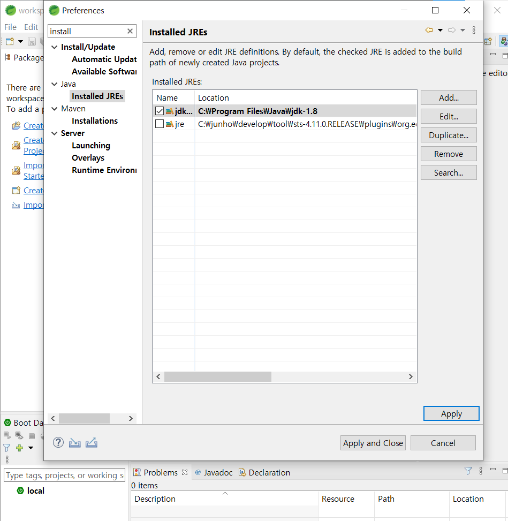Image resolution: width=508 pixels, height=521 pixels.
Task: Select Available Software Sites tree item
Action: pos(104,72)
